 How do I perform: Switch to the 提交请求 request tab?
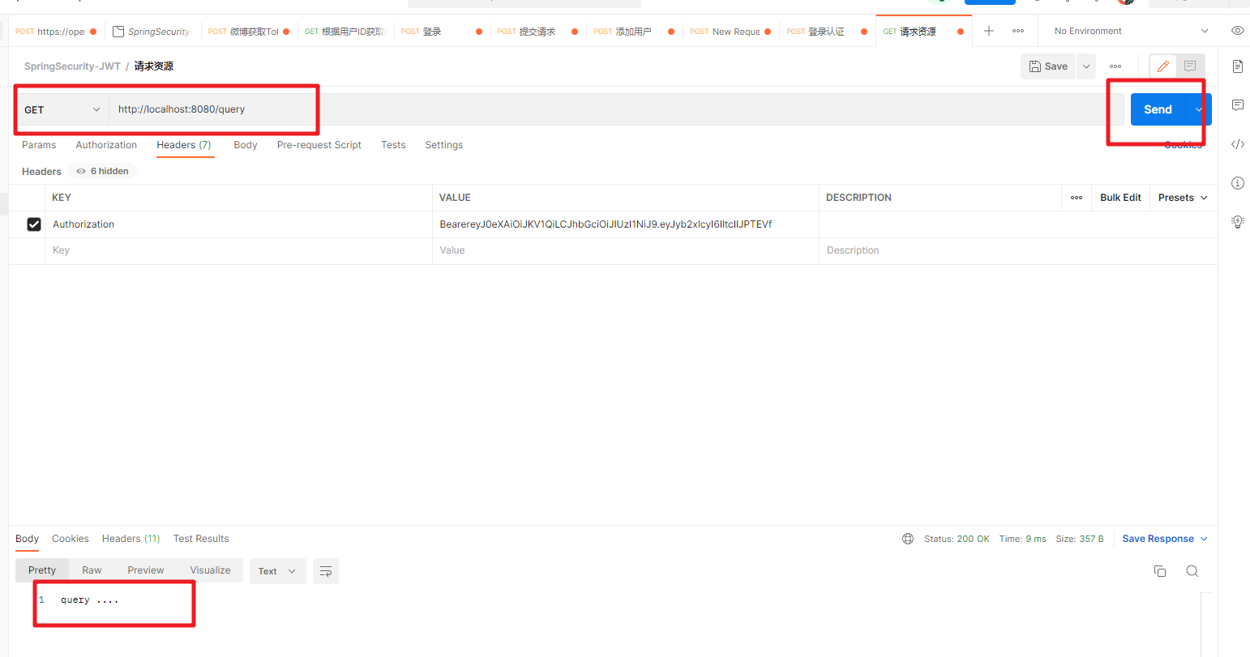point(537,32)
